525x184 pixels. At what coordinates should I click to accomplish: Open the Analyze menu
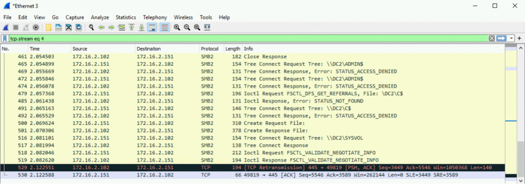tap(100, 17)
